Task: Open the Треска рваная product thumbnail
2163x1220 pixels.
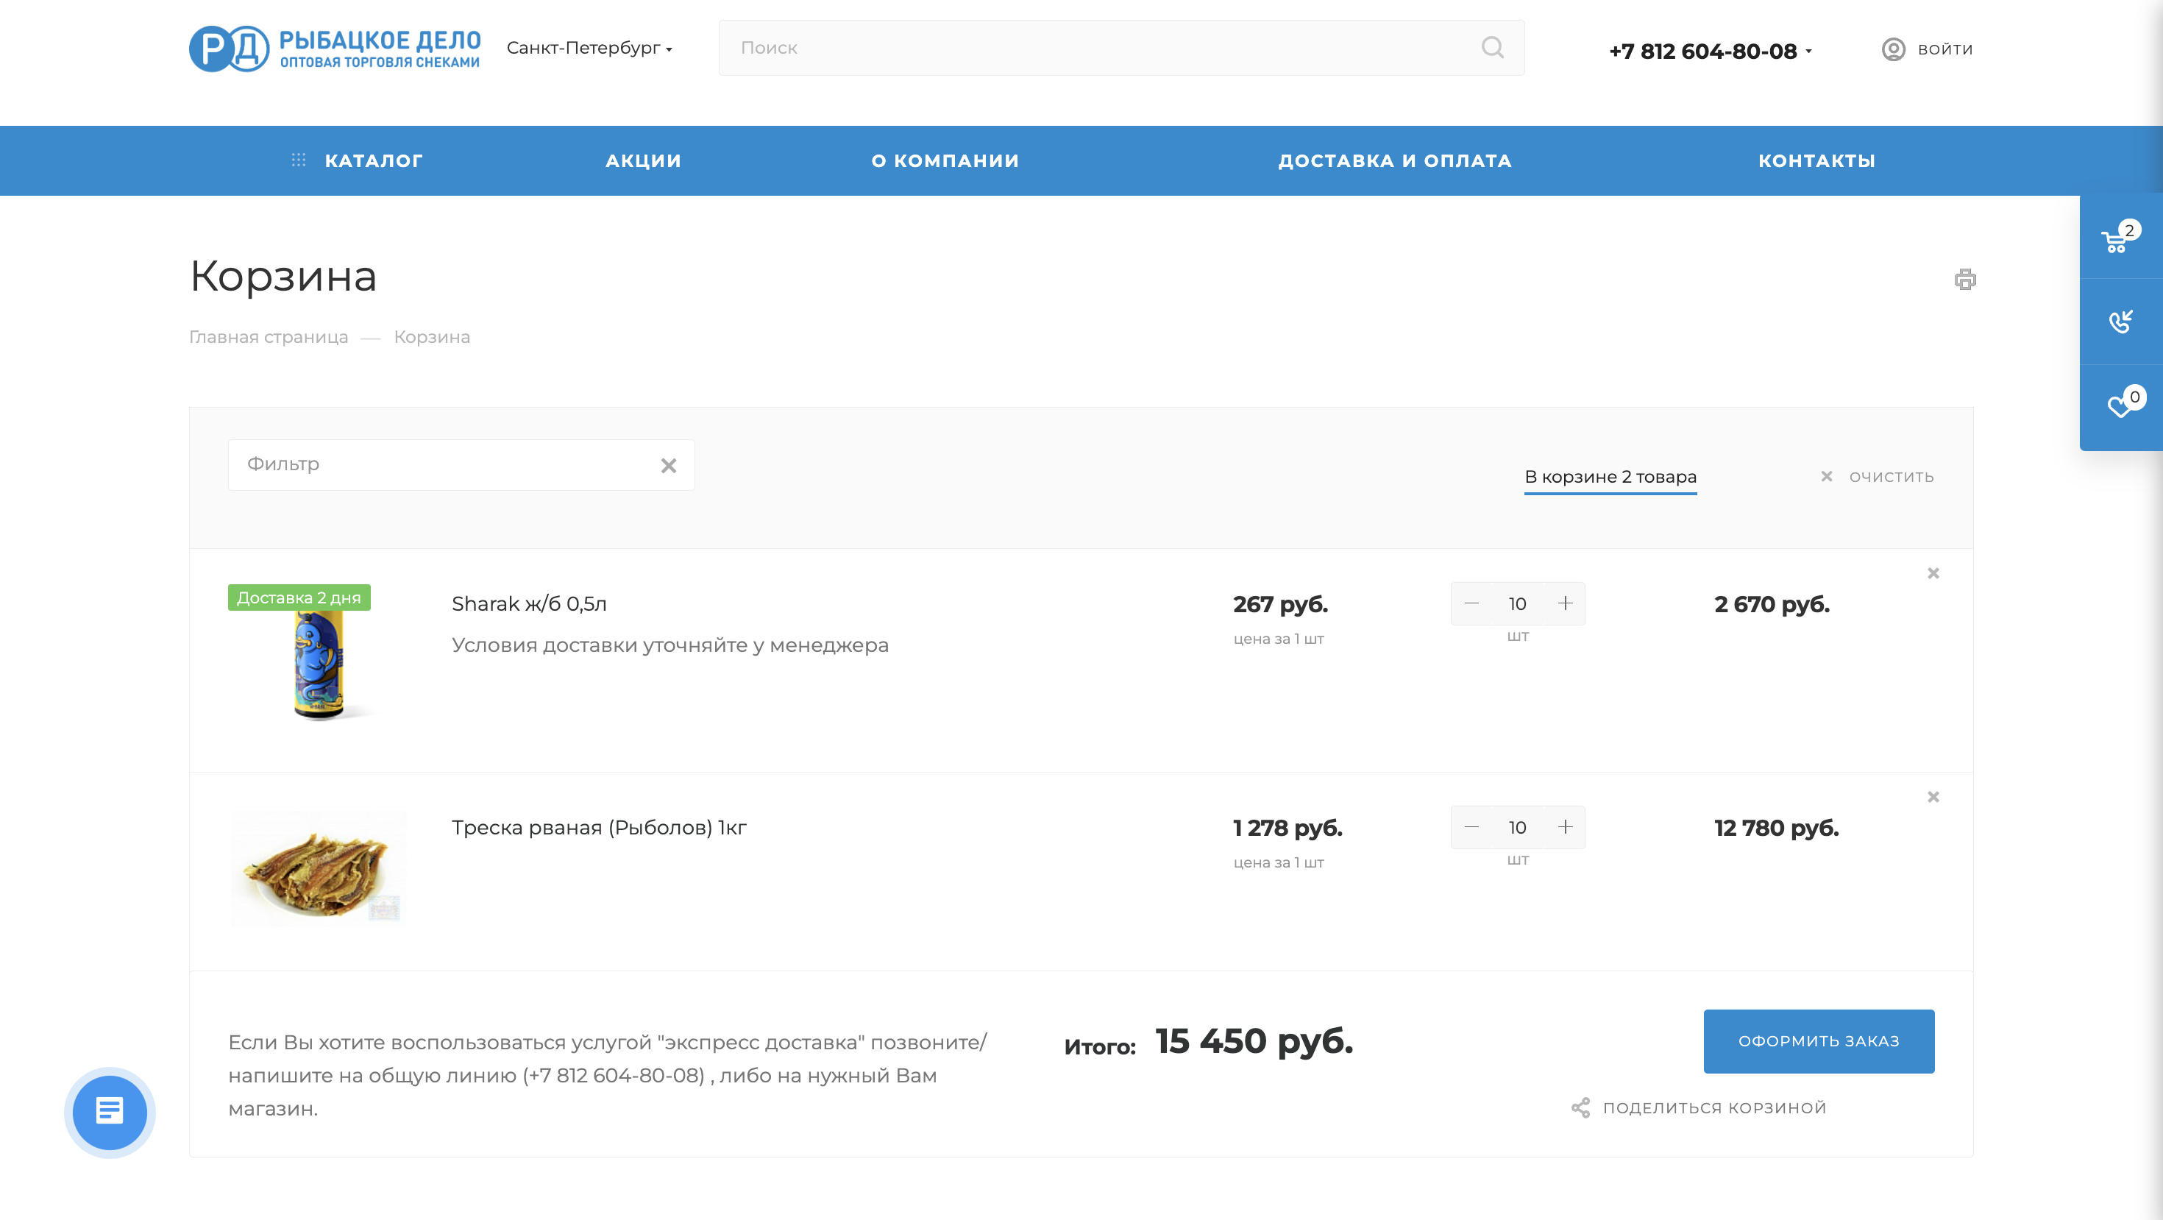Action: 319,868
